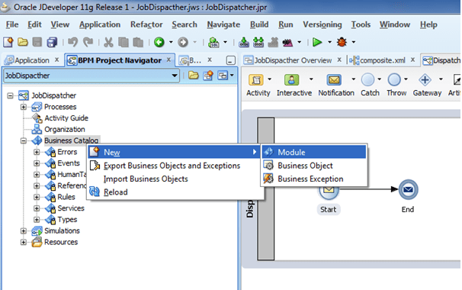
Task: Select the Catch event icon
Action: (367, 79)
